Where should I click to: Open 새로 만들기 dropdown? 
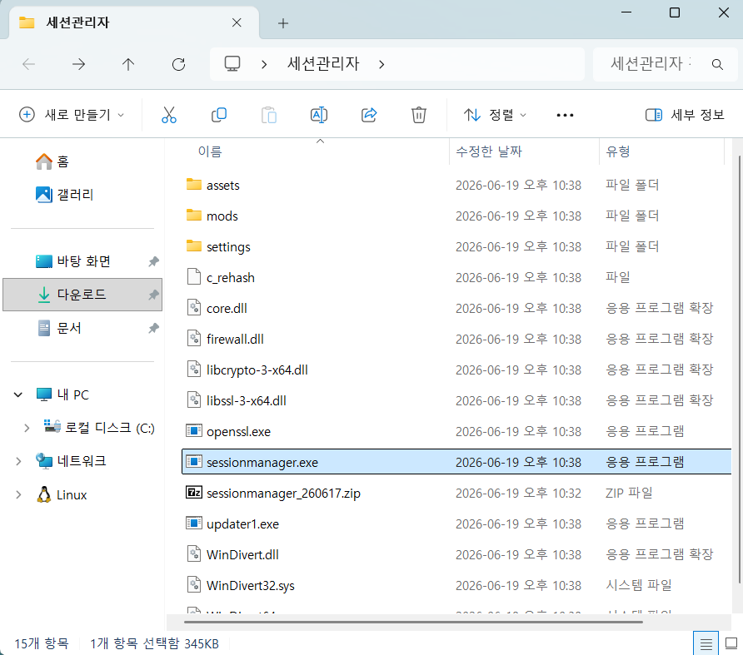pyautogui.click(x=72, y=115)
